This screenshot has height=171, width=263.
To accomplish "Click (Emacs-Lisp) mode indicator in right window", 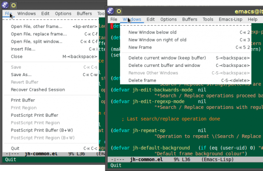I will point(217,160).
